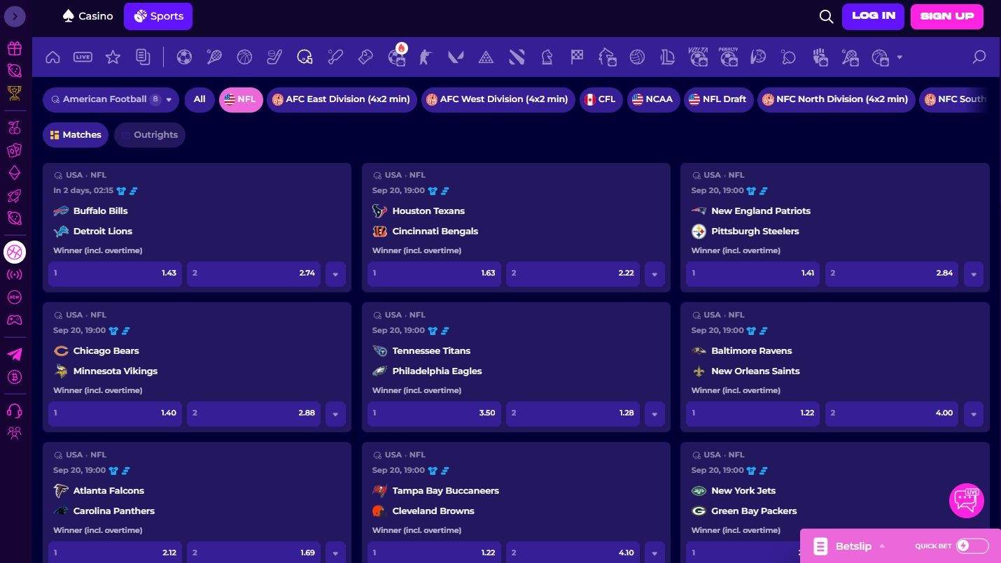Screen dimensions: 1001x563
Task: Select the baseball bat sport icon
Action: pos(335,57)
